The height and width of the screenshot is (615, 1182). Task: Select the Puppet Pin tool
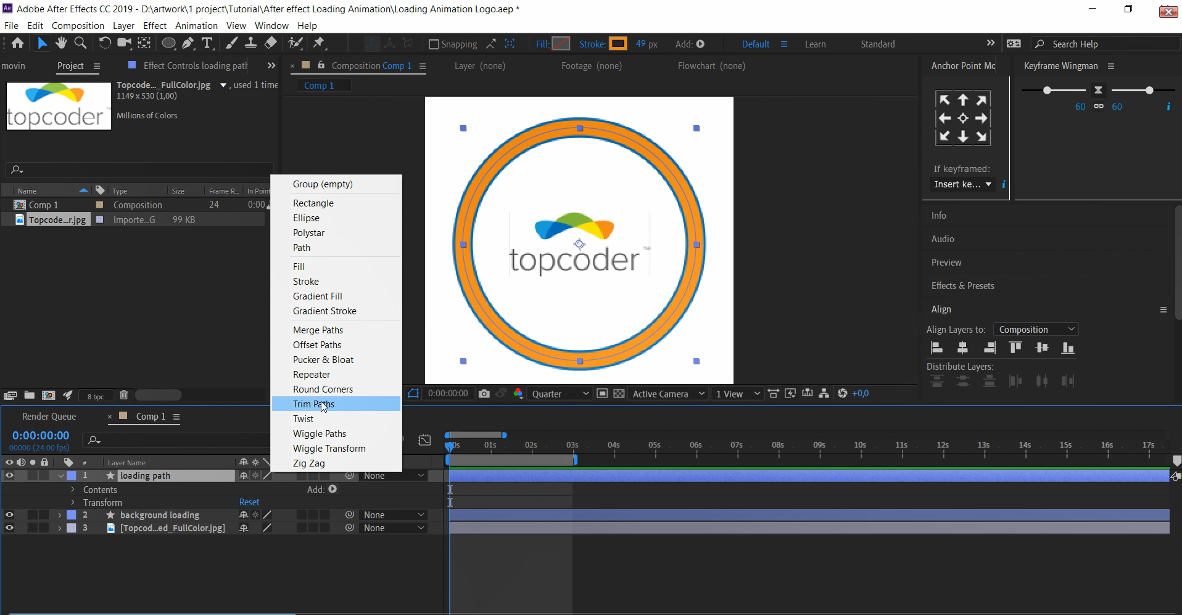(x=319, y=43)
